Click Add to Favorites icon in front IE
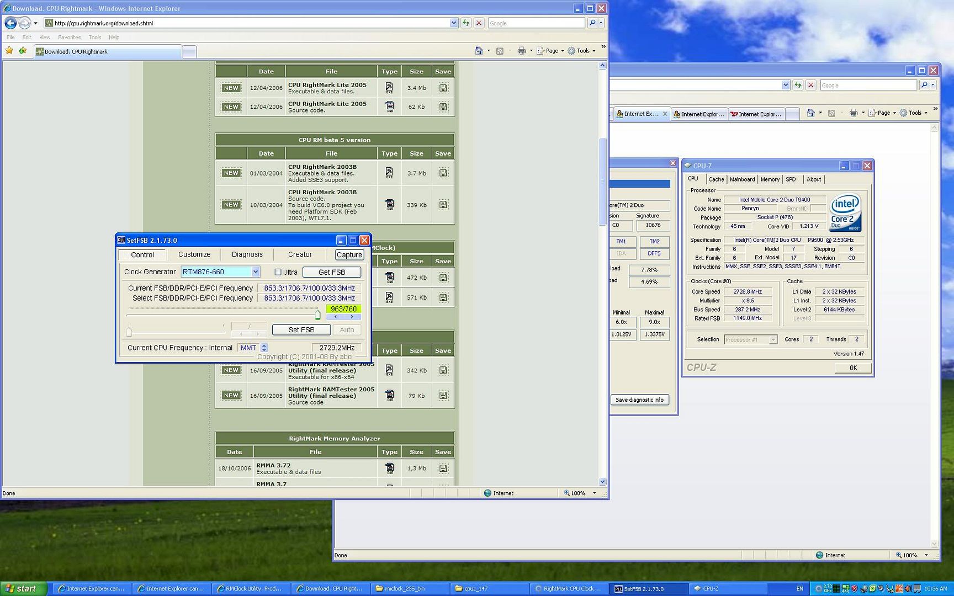This screenshot has height=596, width=954. (23, 51)
